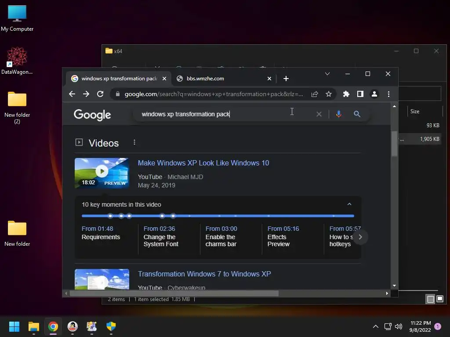Open penguin avatar app on taskbar

[73, 326]
